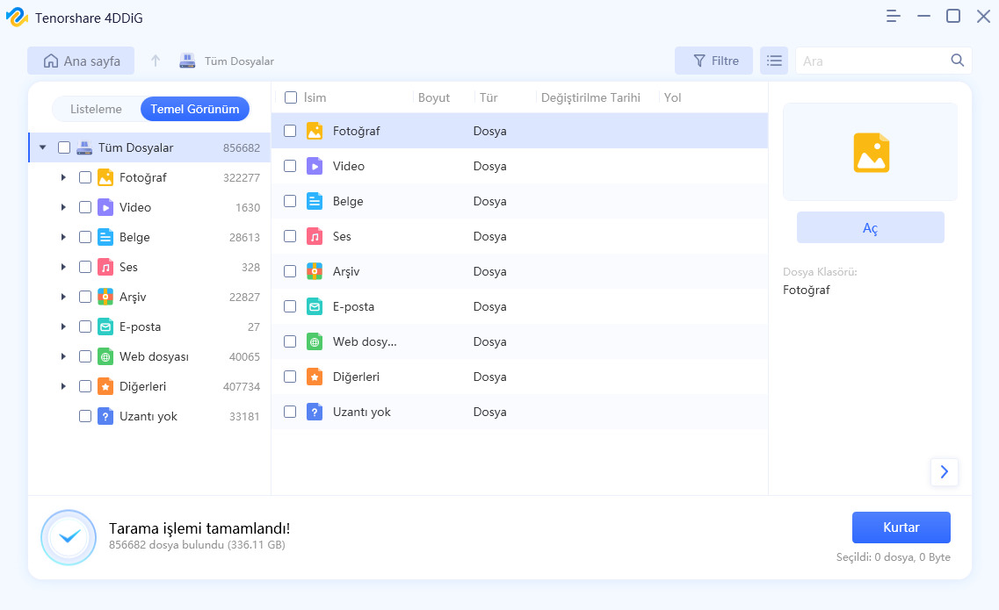
Task: Check the Video checkbox in the tree
Action: pyautogui.click(x=84, y=208)
